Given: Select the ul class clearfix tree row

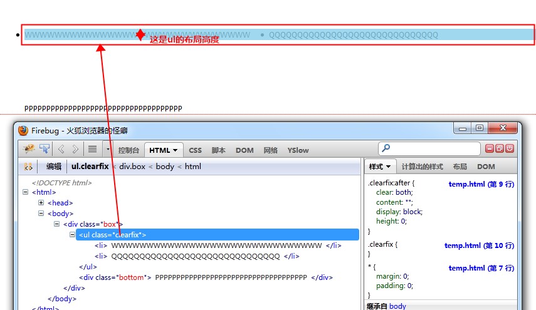Looking at the screenshot, I should [218, 235].
